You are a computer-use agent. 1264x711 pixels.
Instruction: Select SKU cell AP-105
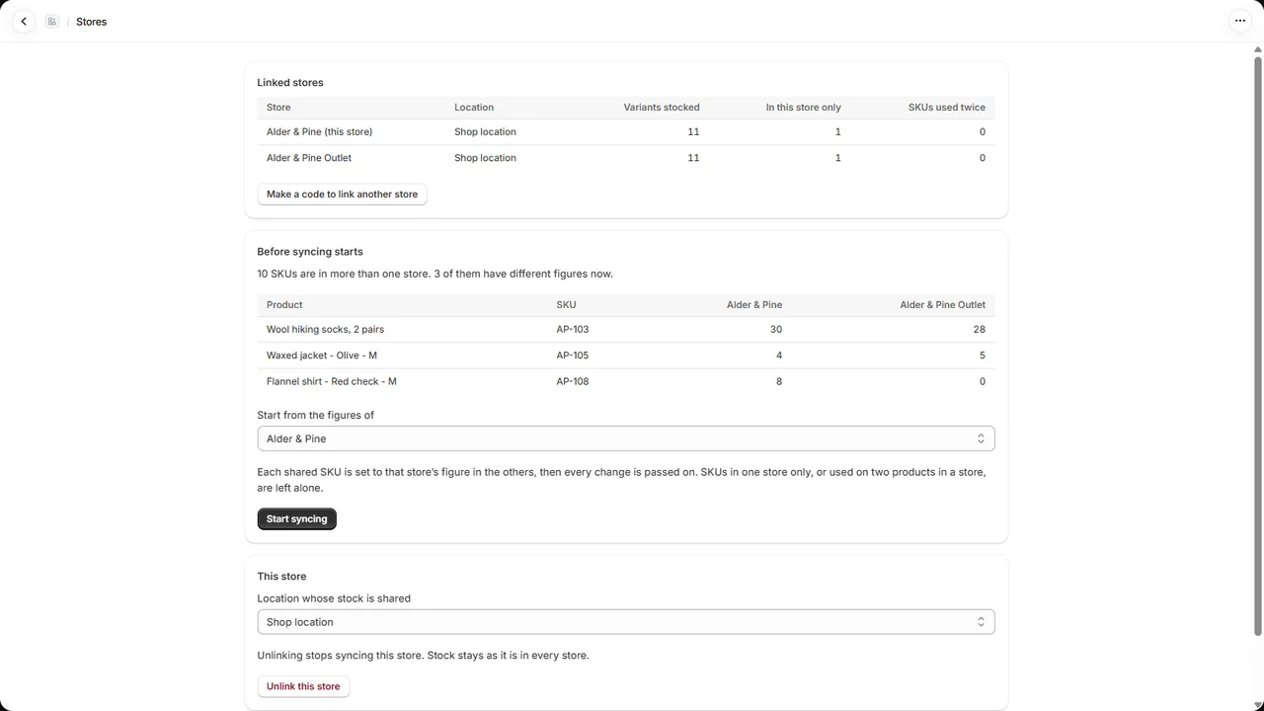click(573, 355)
